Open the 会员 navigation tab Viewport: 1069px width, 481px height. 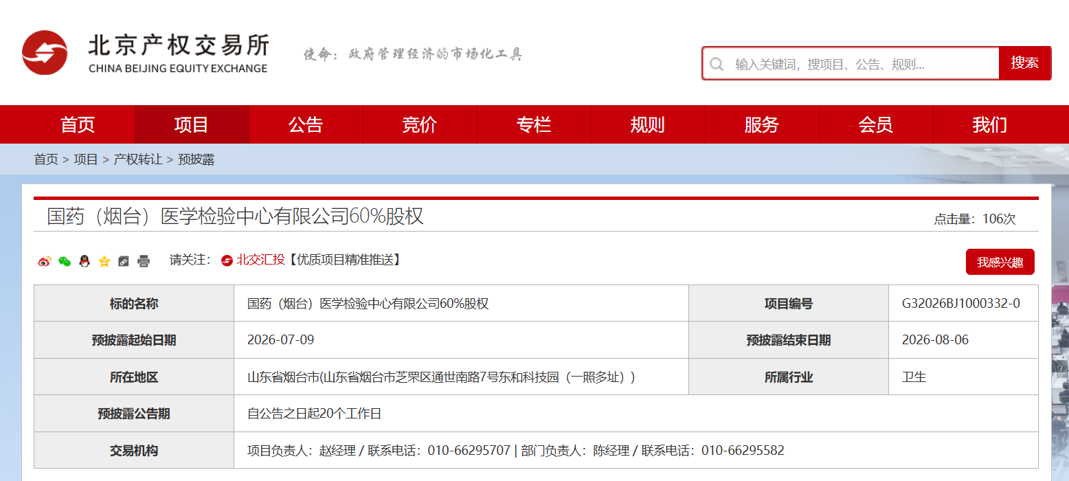point(876,124)
